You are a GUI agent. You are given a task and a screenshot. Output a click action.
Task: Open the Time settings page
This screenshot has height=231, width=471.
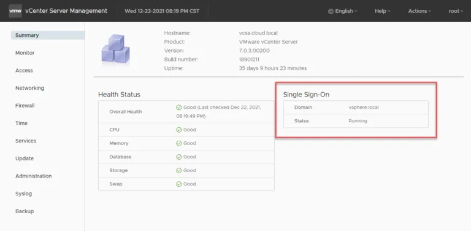(x=21, y=123)
